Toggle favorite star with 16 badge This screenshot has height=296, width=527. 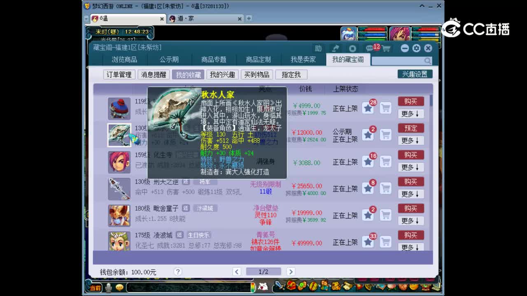tap(368, 162)
